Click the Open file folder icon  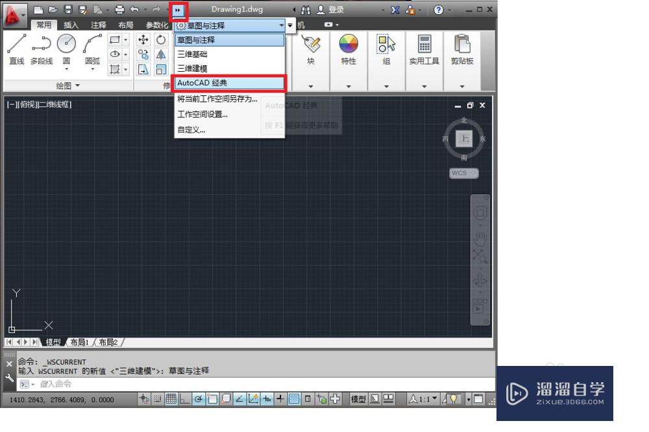coord(53,10)
